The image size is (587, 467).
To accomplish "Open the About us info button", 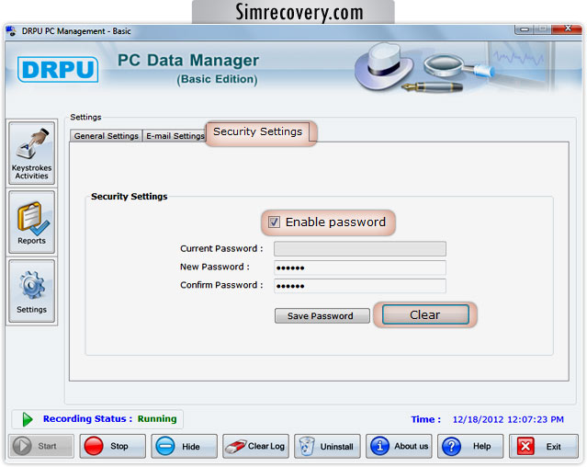I will [399, 446].
